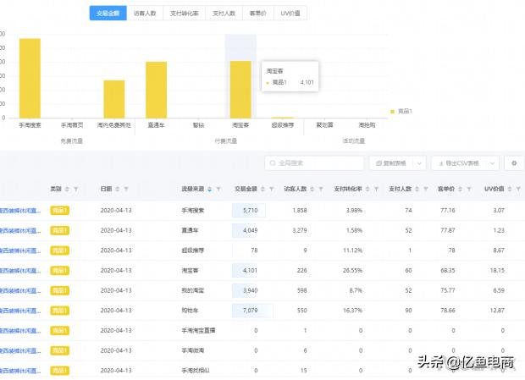Switch to the 支付人数 chart tab
This screenshot has width=525, height=380.
pos(224,14)
